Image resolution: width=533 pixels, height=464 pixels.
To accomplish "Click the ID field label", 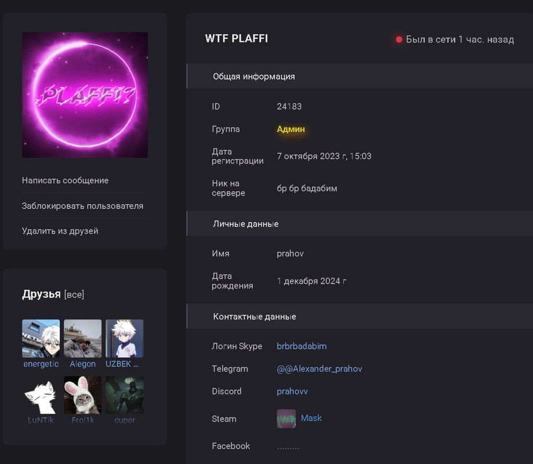I will pyautogui.click(x=216, y=106).
